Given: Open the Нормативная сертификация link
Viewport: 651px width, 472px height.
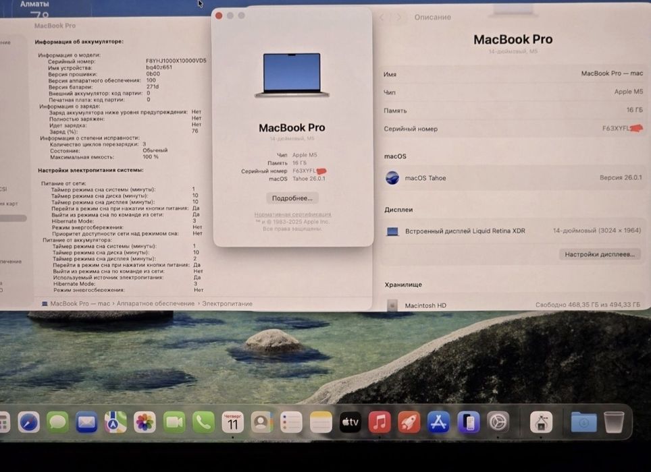Looking at the screenshot, I should click(x=292, y=214).
